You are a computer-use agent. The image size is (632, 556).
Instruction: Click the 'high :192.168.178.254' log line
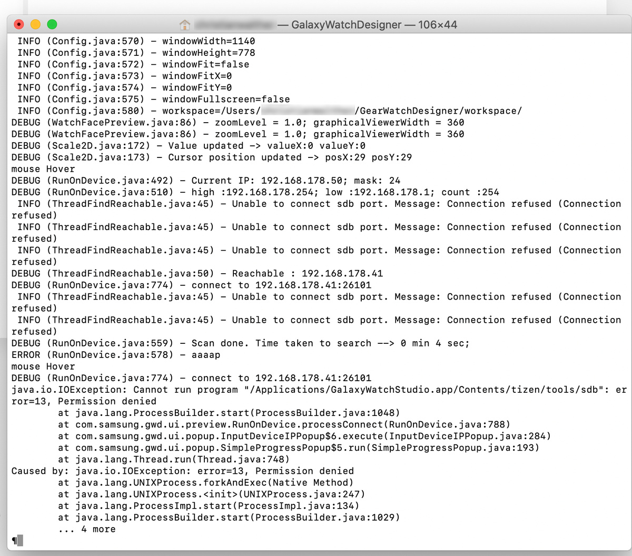[x=255, y=192]
